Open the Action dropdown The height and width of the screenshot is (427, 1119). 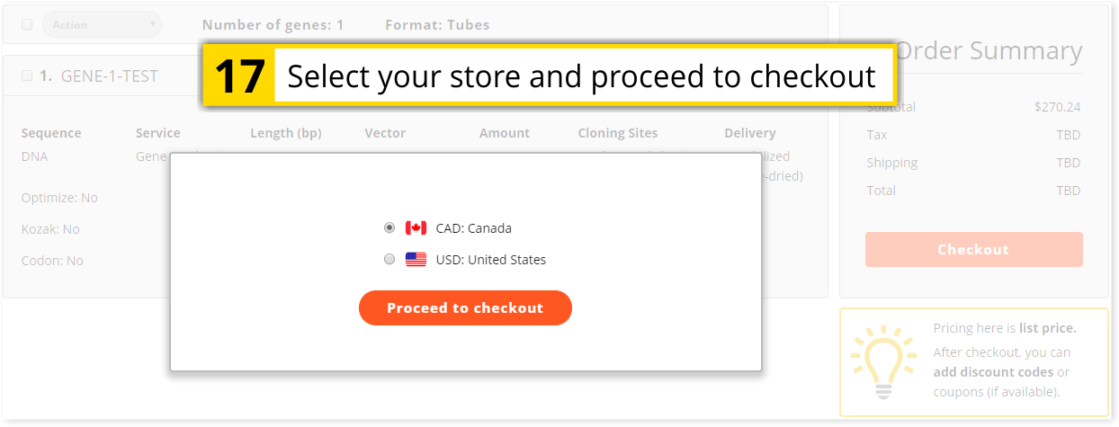[x=102, y=24]
